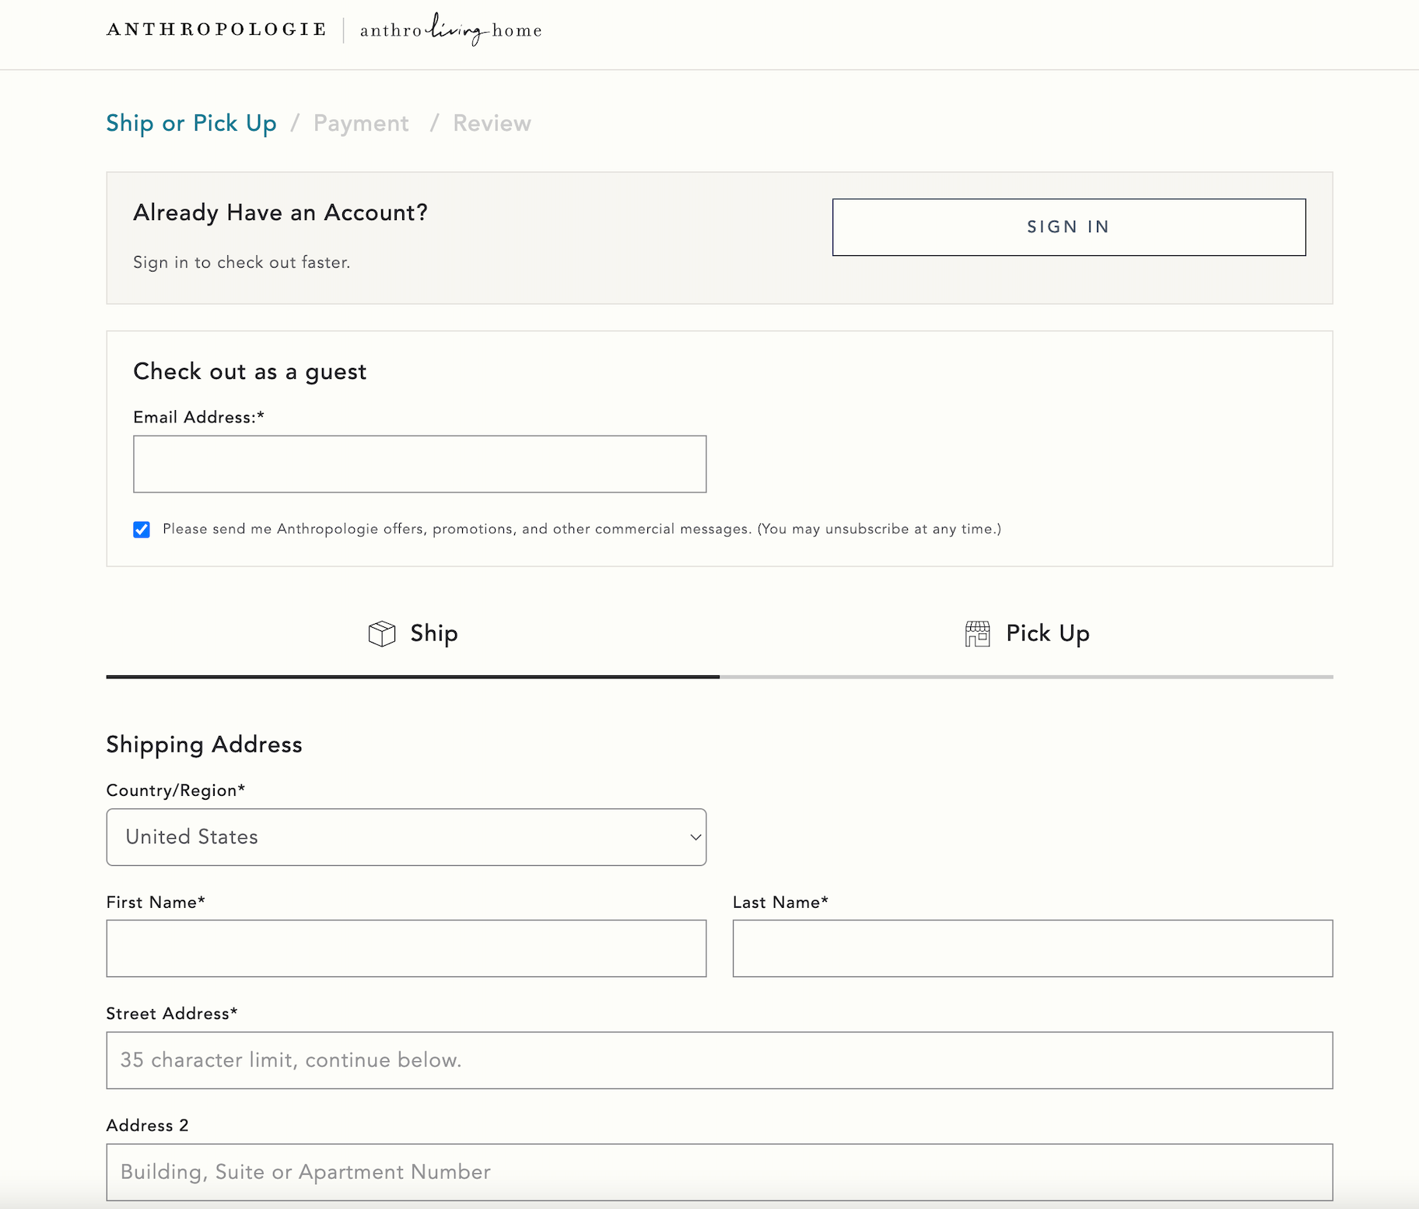
Task: Click the storefront icon beside Pick Up
Action: 977,634
